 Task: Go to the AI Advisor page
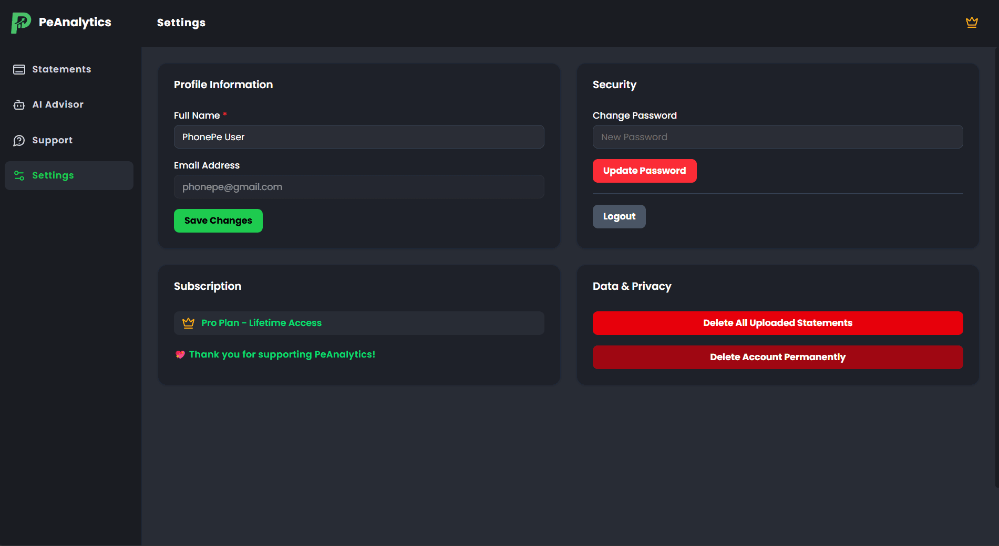click(58, 104)
